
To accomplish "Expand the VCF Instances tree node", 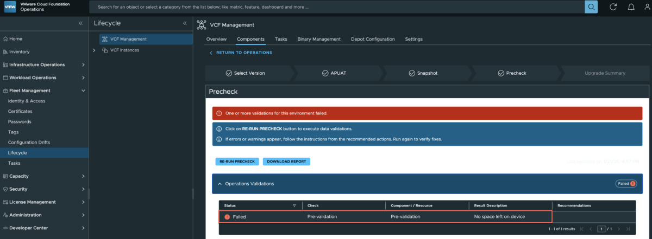I will pyautogui.click(x=94, y=50).
